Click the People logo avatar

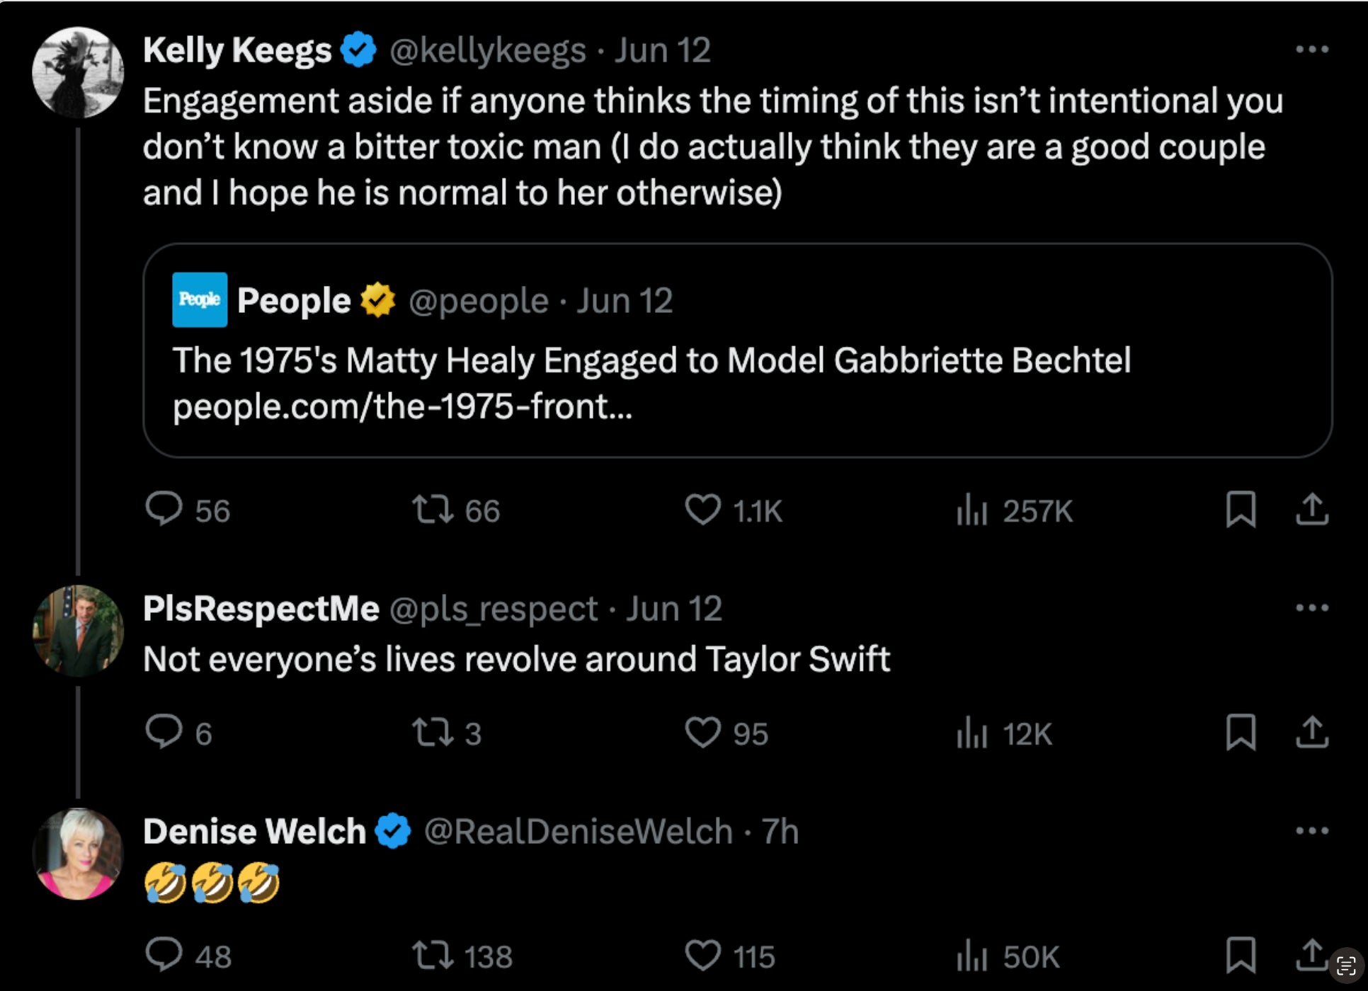tap(200, 300)
